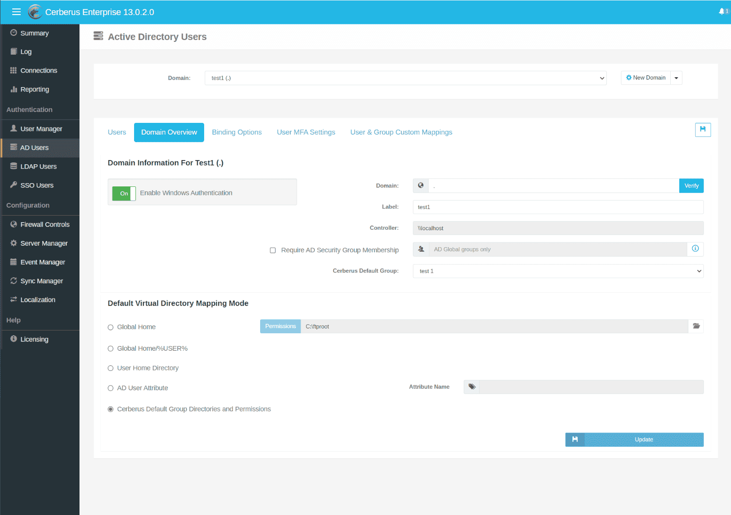The width and height of the screenshot is (731, 515).
Task: Open the User MFA Settings tab
Action: tap(306, 132)
